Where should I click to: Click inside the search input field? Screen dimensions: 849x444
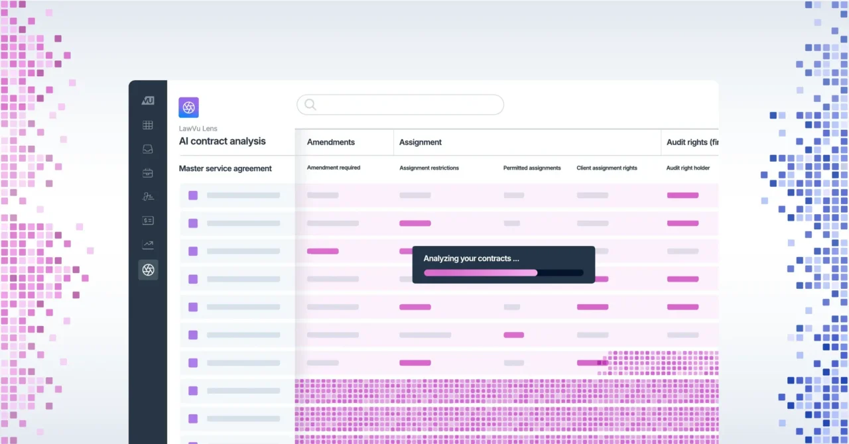click(408, 105)
